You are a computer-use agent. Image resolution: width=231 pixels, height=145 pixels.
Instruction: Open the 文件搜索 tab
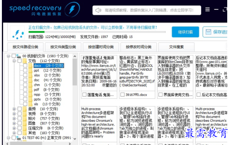[176, 47]
